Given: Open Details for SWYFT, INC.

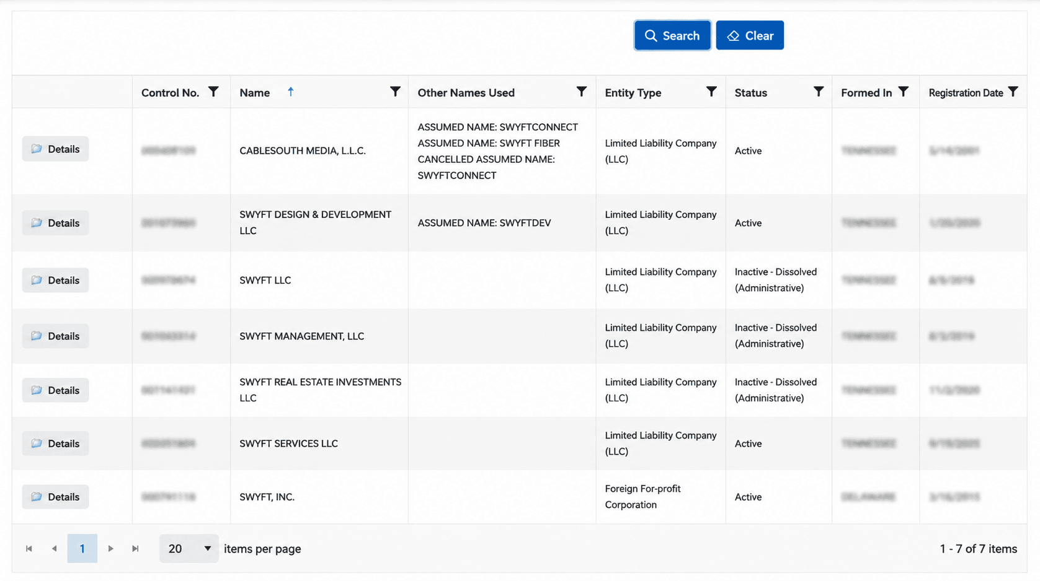Looking at the screenshot, I should tap(55, 497).
